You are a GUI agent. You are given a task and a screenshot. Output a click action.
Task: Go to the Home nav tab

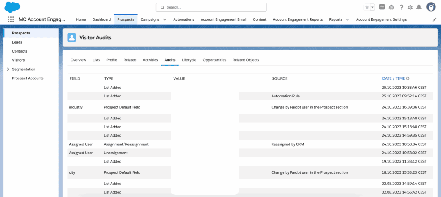coord(81,19)
